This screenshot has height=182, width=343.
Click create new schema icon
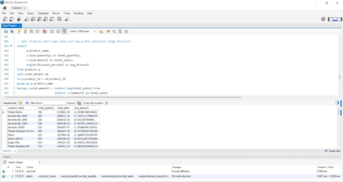click(x=27, y=19)
